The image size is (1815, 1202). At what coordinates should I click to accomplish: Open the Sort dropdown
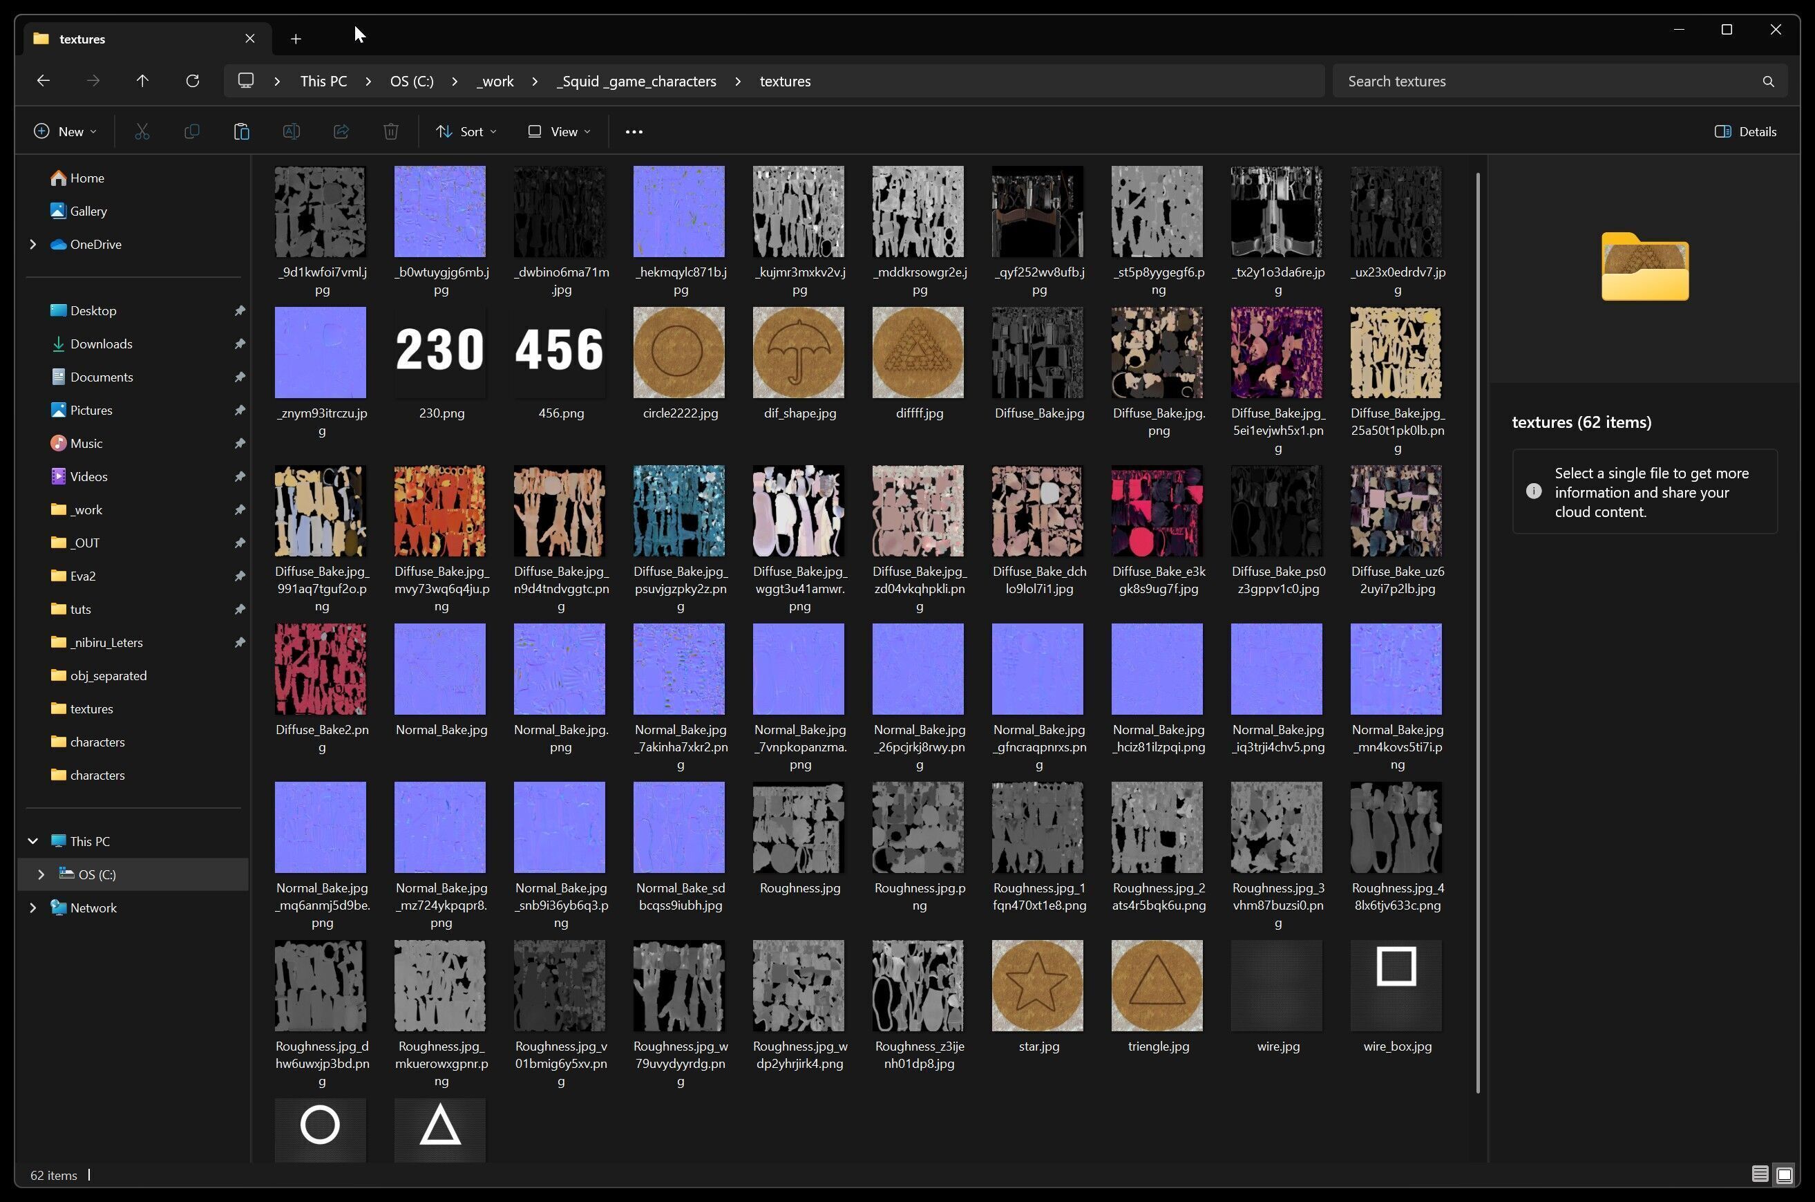pos(466,132)
